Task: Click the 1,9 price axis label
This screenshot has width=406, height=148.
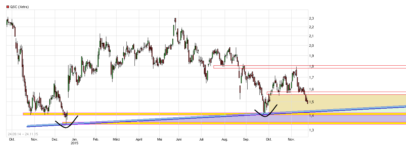Action: (x=311, y=56)
